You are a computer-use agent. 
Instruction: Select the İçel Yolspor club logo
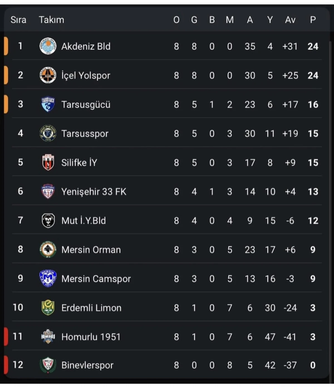[x=48, y=75]
